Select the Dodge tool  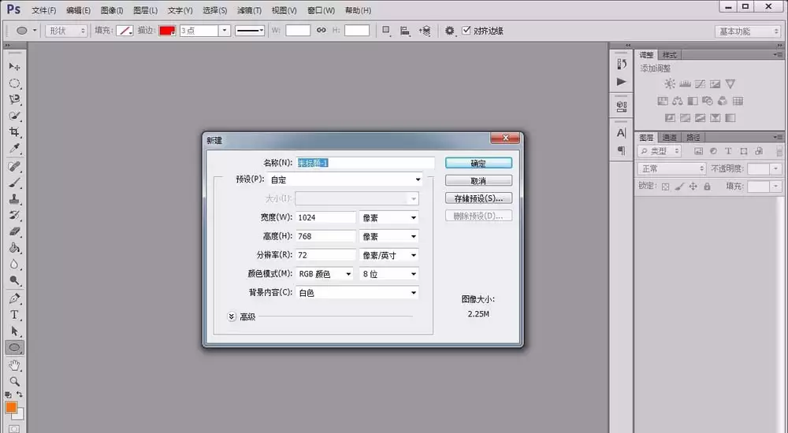coord(14,281)
